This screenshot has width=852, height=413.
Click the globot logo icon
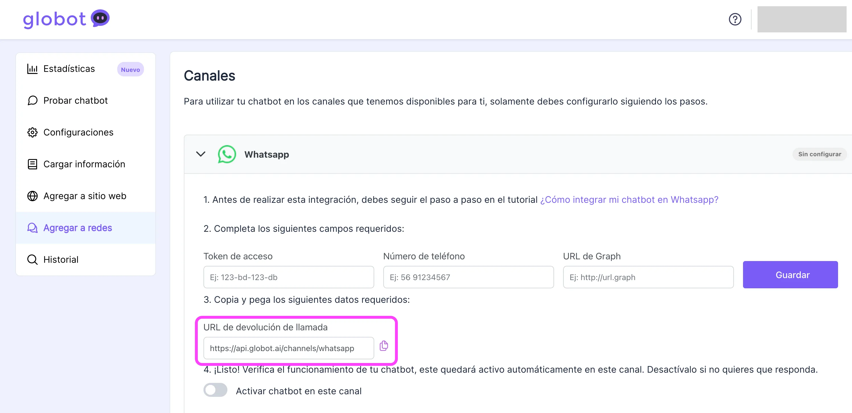click(x=100, y=18)
